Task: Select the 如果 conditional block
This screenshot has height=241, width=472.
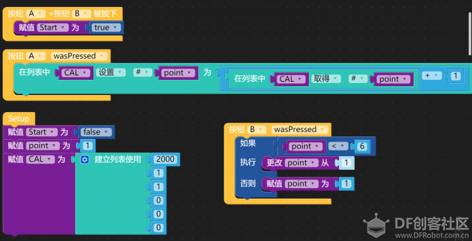Action: [248, 143]
